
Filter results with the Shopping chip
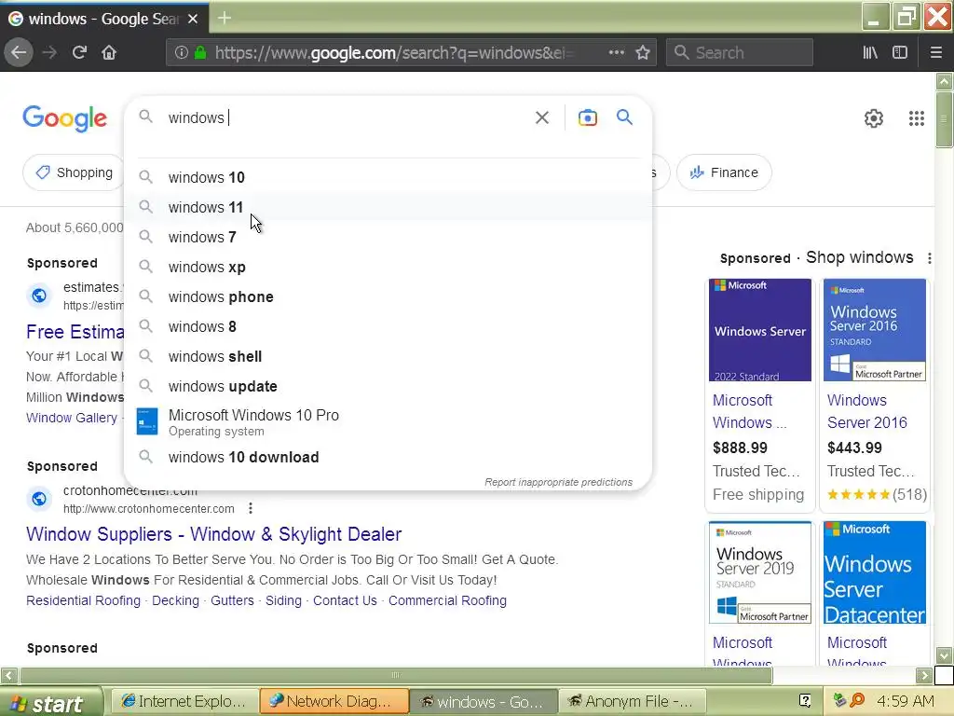point(74,172)
